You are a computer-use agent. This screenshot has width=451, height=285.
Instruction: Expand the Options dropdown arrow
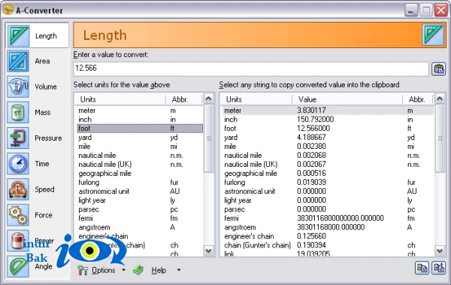click(124, 270)
